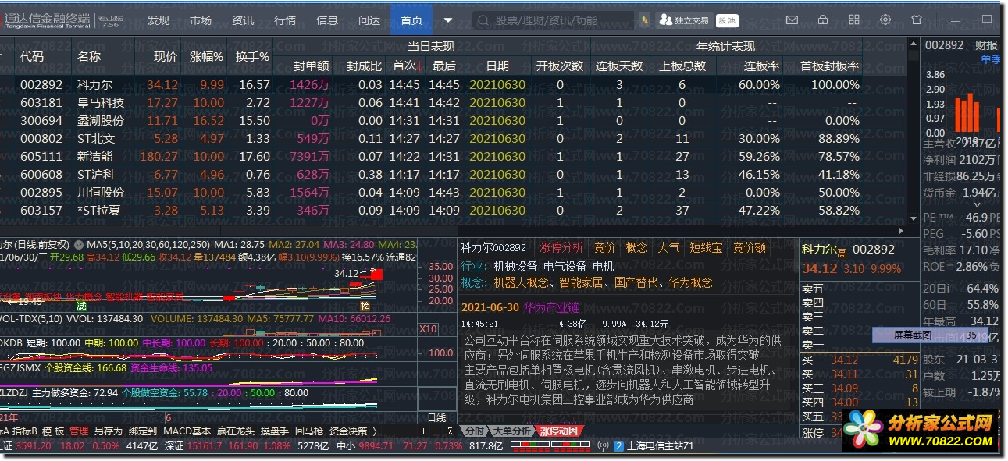Click stock code 002895

(x=41, y=192)
